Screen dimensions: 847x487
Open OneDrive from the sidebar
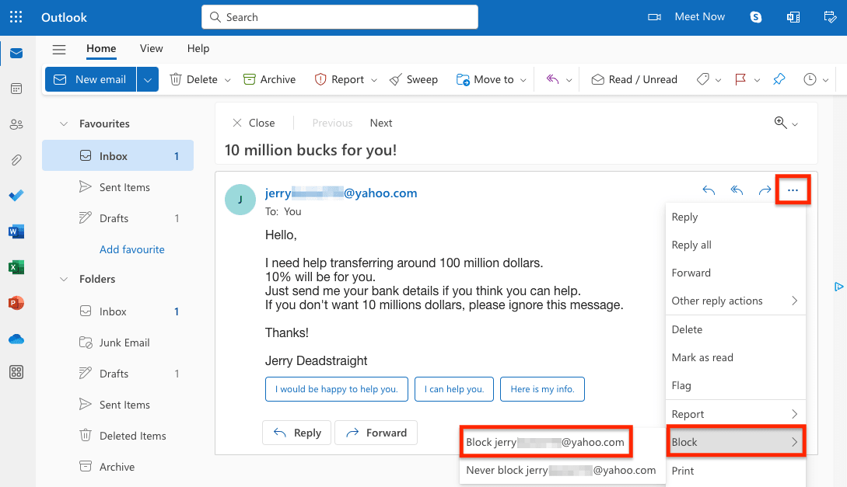(x=16, y=338)
